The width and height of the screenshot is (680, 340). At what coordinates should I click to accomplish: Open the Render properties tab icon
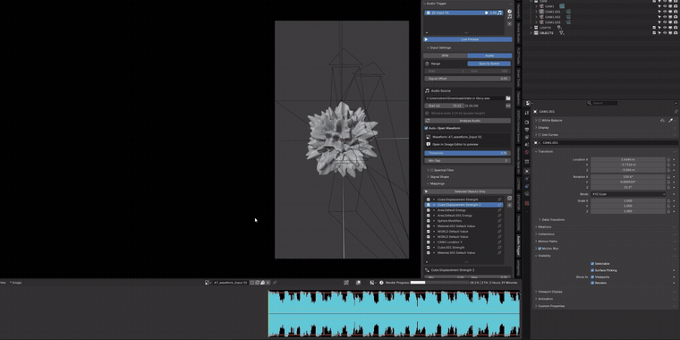tap(527, 123)
